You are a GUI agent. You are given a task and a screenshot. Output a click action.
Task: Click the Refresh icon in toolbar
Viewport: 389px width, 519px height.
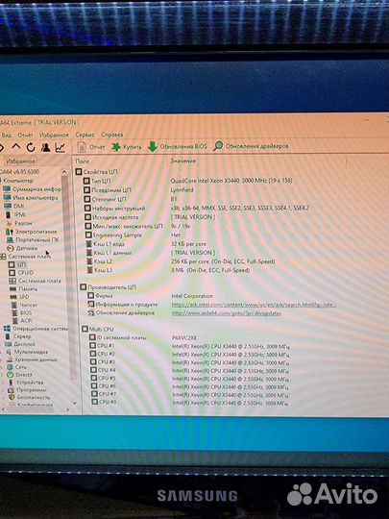[31, 147]
